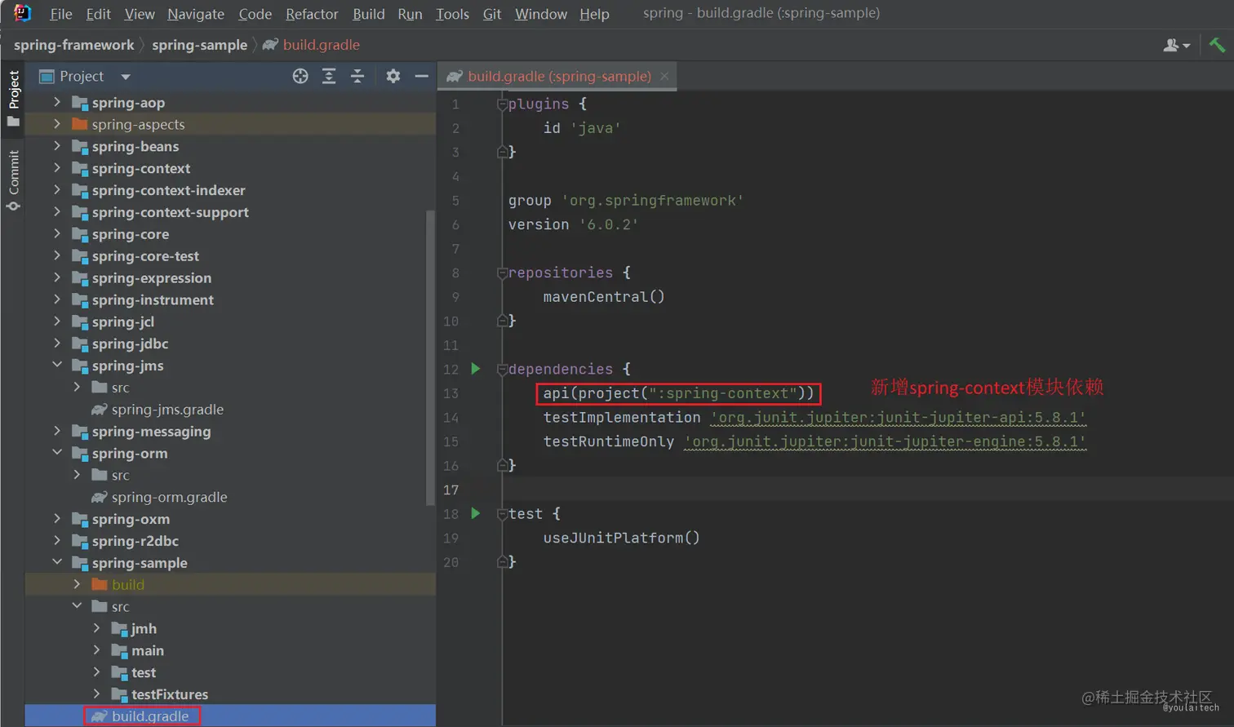Select spring-jms.gradle file
Screen dimensions: 1234x727
click(x=167, y=410)
